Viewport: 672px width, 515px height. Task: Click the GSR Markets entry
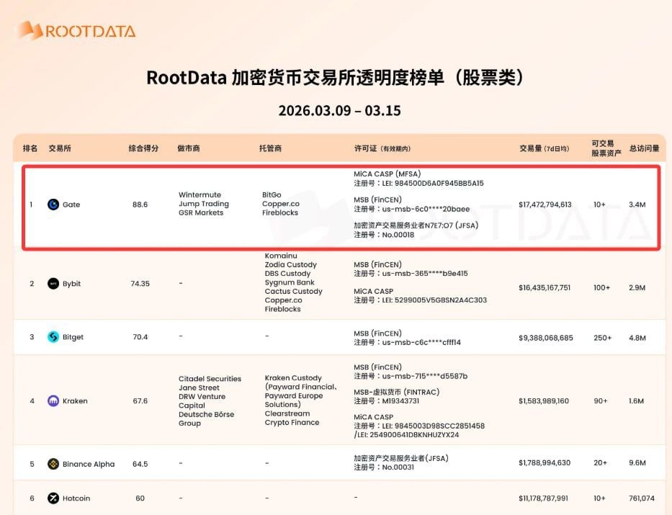click(x=201, y=212)
